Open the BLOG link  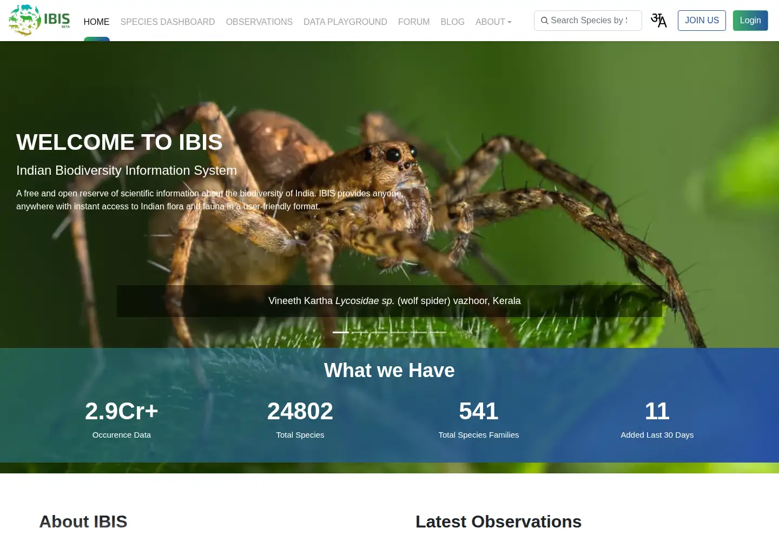click(452, 22)
